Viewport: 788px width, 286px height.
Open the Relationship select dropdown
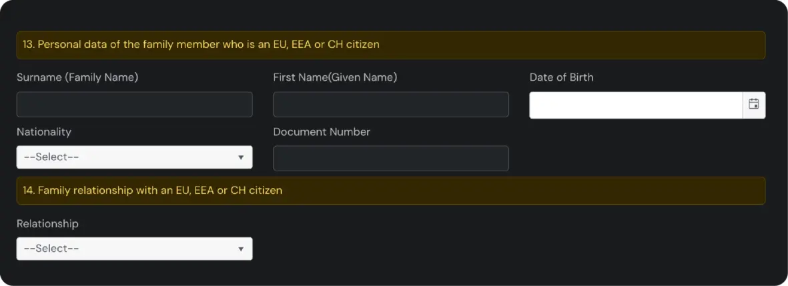[135, 249]
